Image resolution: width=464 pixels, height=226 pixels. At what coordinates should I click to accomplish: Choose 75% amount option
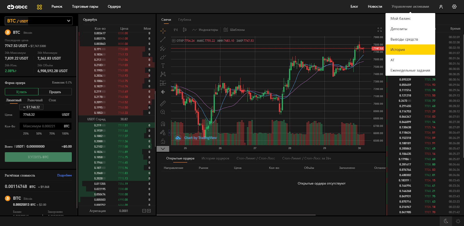(52, 134)
